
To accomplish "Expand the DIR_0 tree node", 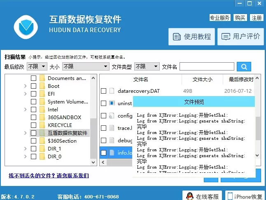I will pos(25,156).
